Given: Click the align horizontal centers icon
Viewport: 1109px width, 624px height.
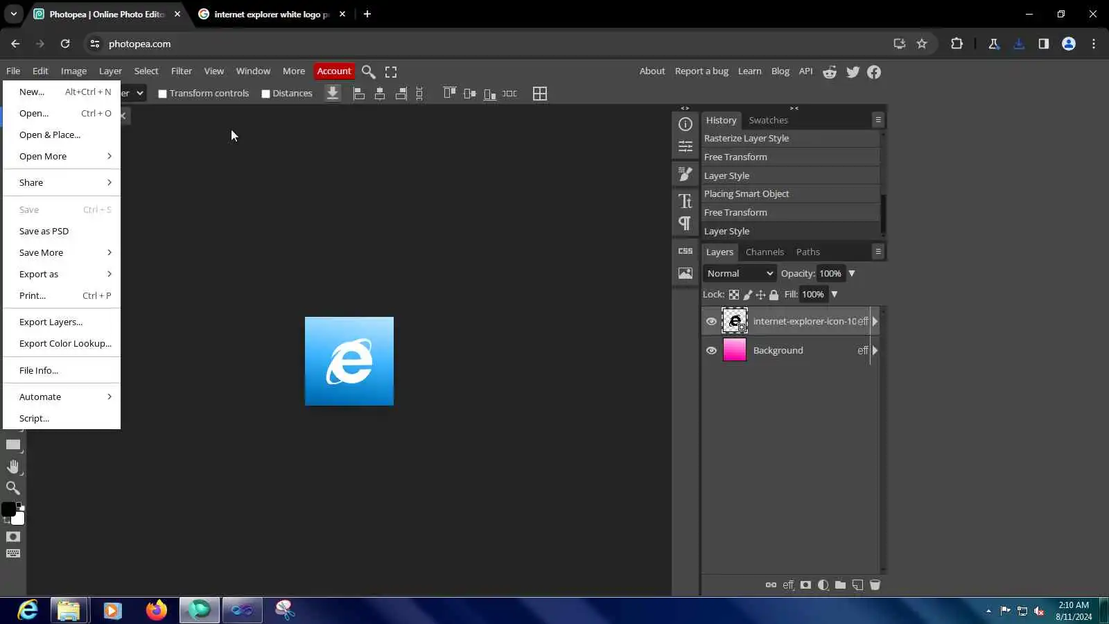Looking at the screenshot, I should coord(380,94).
